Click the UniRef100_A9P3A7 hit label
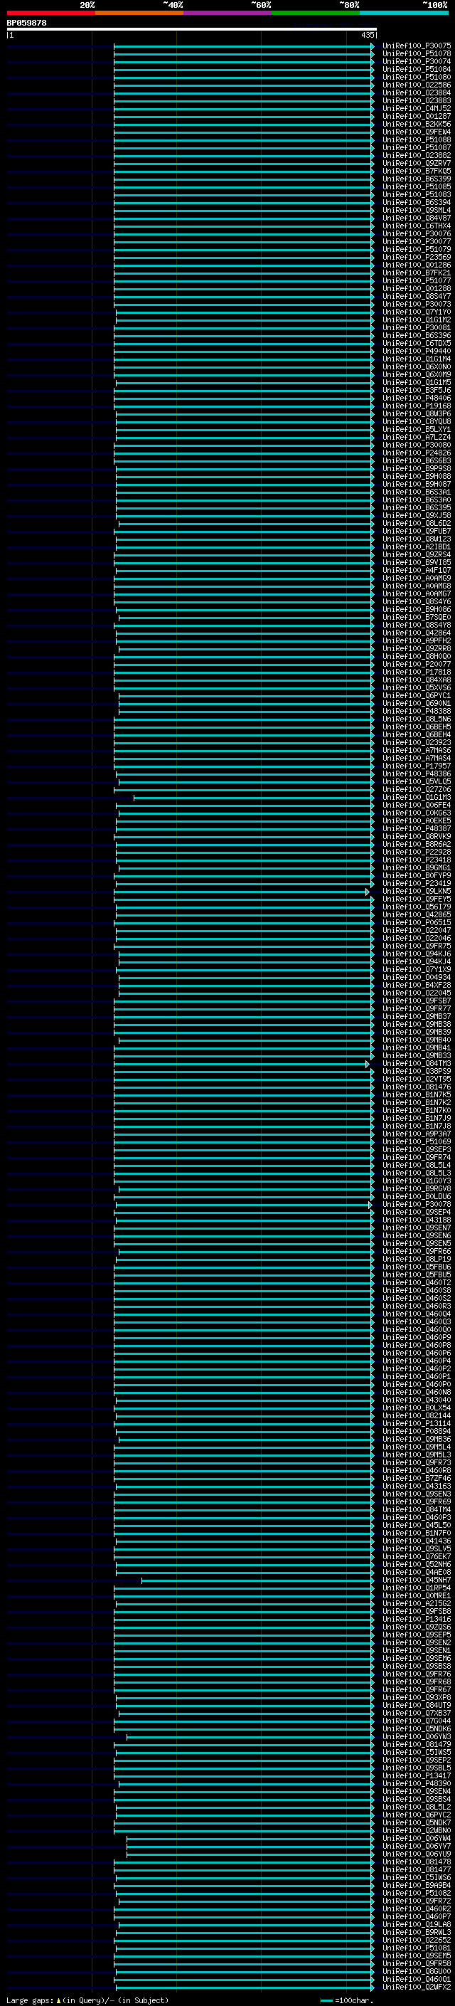 [417, 1134]
